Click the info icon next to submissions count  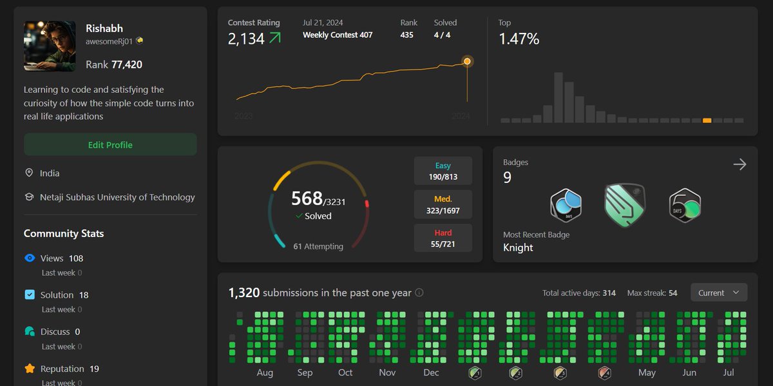tap(419, 293)
